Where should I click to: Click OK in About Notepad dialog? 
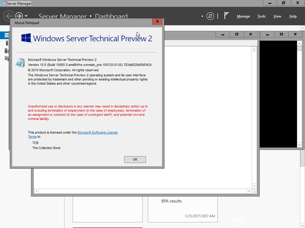tap(135, 159)
